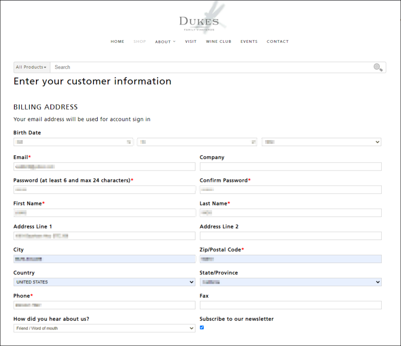Go to the SHOP page
Screen dimensions: 401x346
point(140,41)
